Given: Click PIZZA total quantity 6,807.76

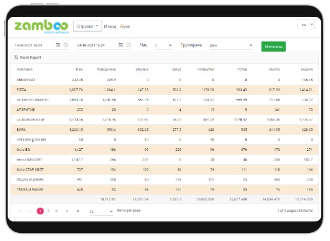Looking at the screenshot, I should click(76, 90).
